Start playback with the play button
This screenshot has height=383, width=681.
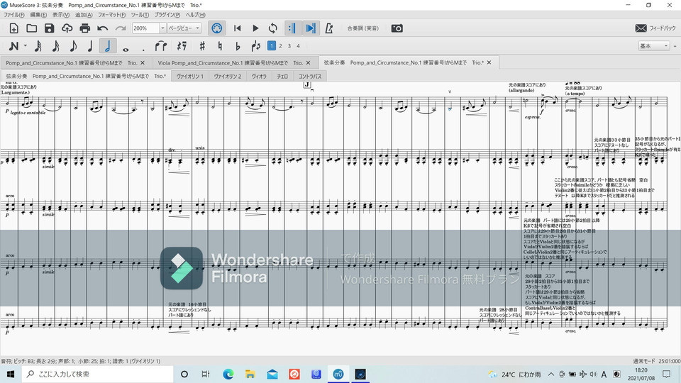coord(255,28)
